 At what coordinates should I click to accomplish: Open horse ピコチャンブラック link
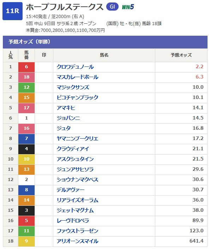78,98
